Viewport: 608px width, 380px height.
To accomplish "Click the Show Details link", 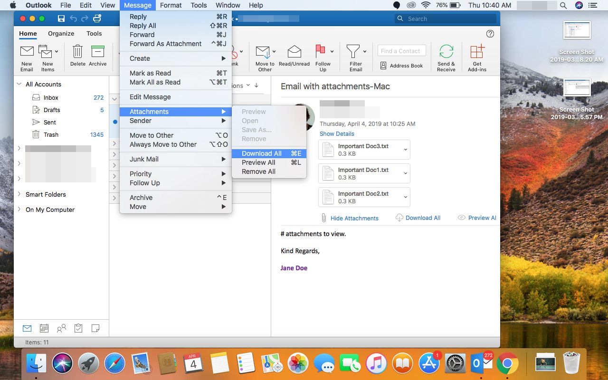I will [337, 134].
